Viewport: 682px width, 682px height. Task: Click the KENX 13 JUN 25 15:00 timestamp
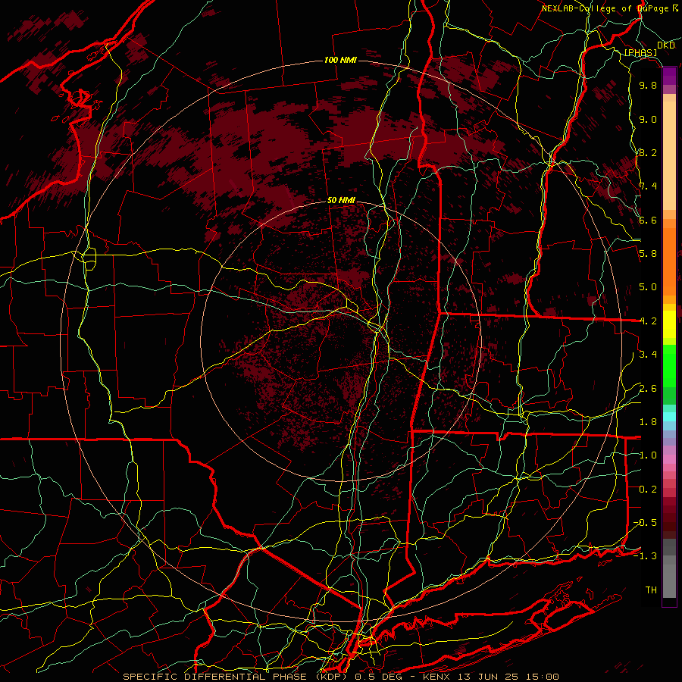[490, 677]
